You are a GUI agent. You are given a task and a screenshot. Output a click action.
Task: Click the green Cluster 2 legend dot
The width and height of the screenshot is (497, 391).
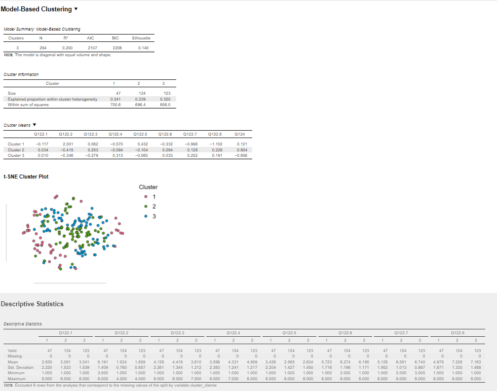click(145, 206)
